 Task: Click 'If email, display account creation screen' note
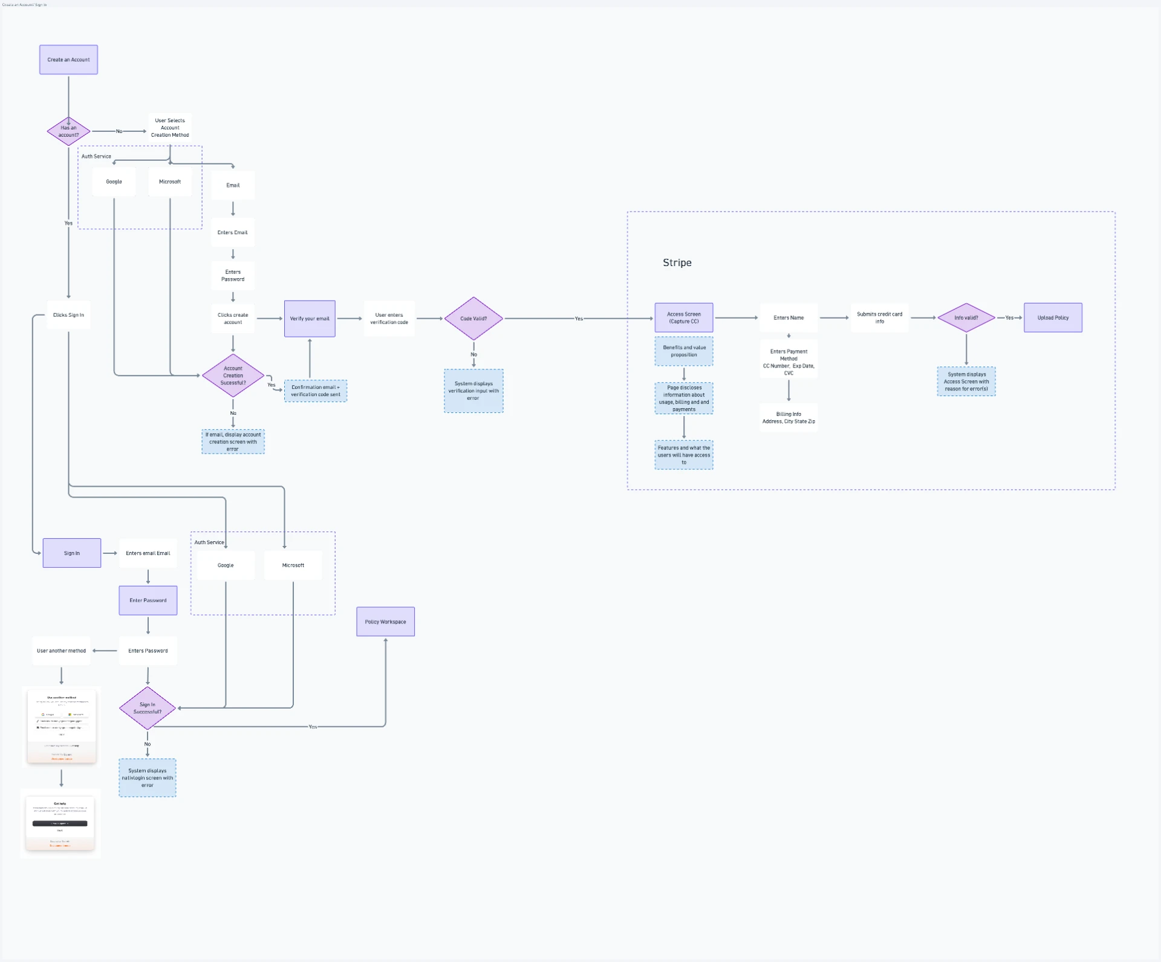pyautogui.click(x=233, y=442)
